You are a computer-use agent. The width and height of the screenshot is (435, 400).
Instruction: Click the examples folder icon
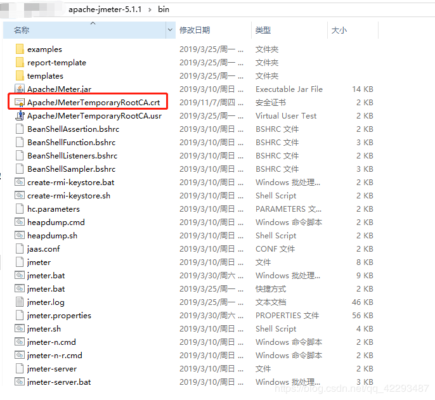coord(20,49)
